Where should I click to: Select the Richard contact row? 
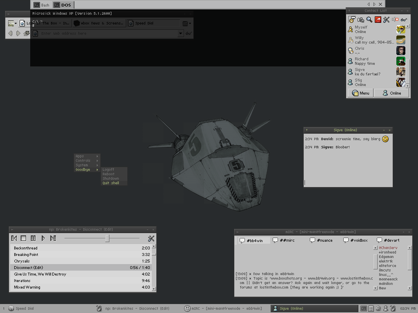click(x=376, y=61)
